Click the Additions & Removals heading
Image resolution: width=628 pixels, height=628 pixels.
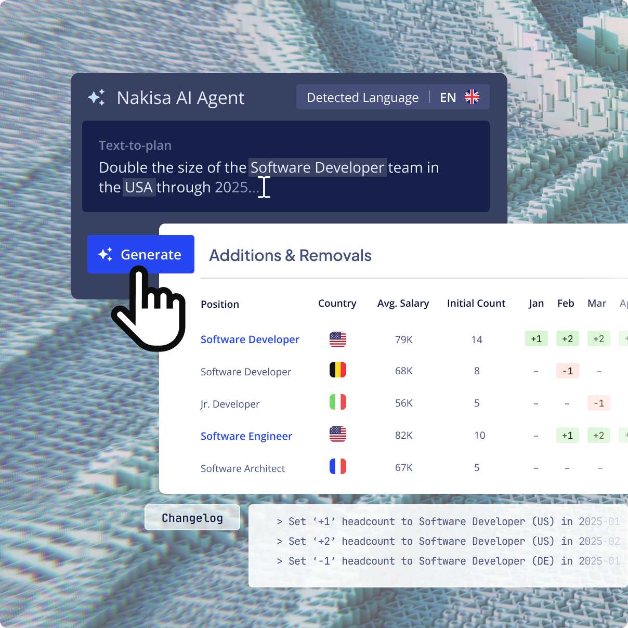290,255
